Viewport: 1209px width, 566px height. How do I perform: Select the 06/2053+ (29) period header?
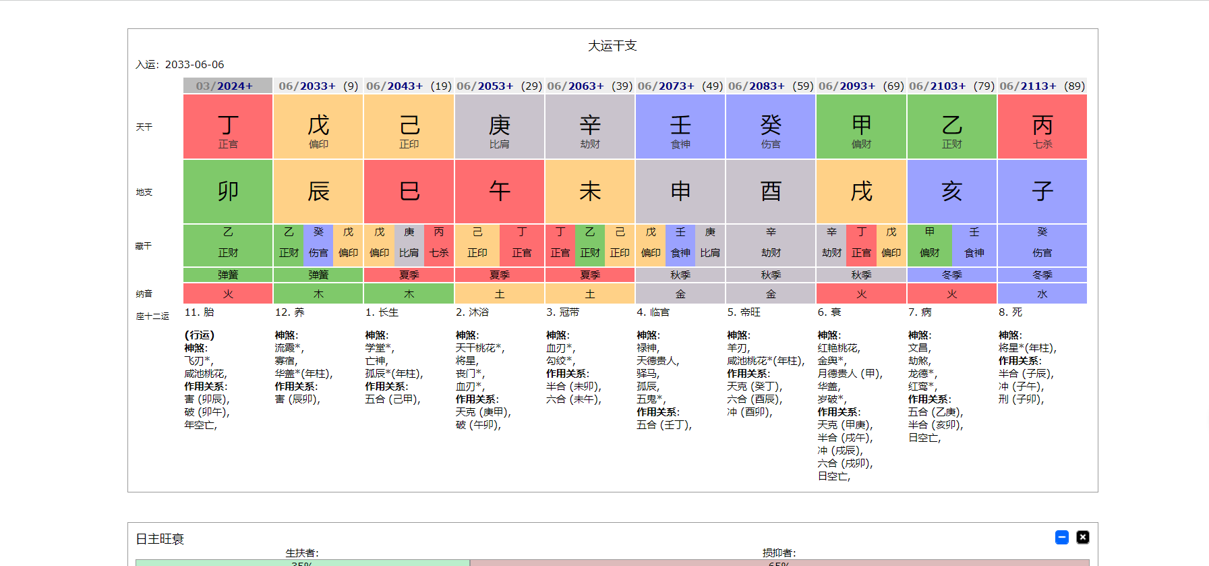click(500, 86)
